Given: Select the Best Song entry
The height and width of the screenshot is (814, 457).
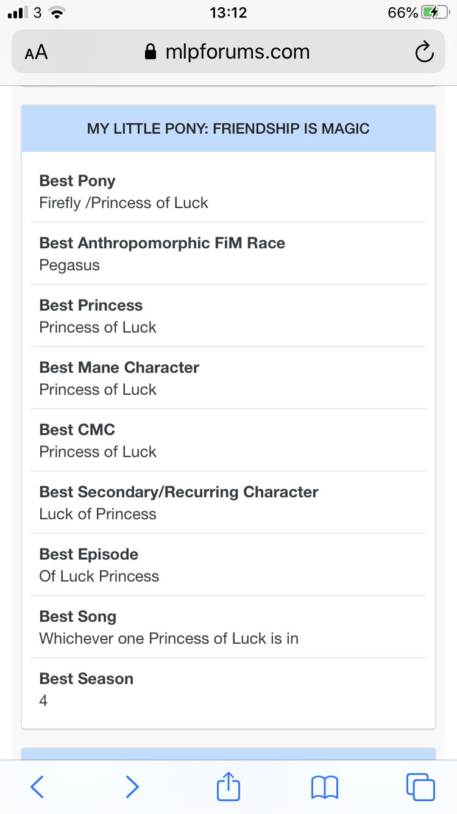Looking at the screenshot, I should click(228, 627).
